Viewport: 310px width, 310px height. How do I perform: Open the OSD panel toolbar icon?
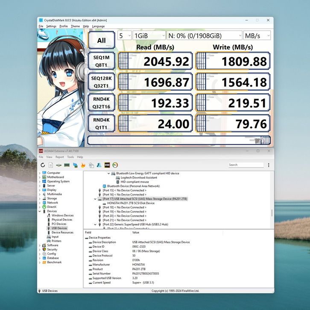(107, 165)
